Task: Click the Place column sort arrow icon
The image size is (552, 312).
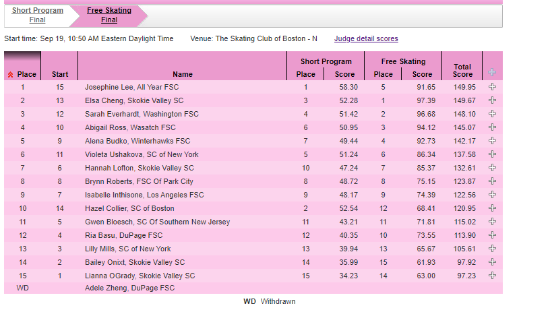Action: [10, 75]
